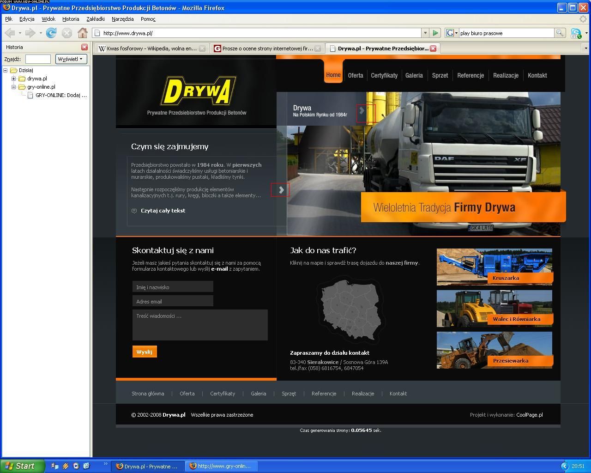Open the Historia menu
Image resolution: width=591 pixels, height=473 pixels.
coord(71,19)
